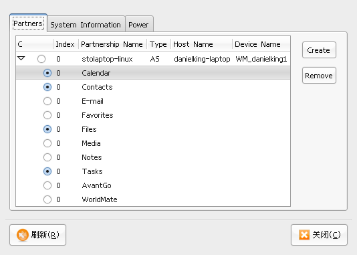Enable the Media sync radio button
Image resolution: width=357 pixels, height=255 pixels.
(47, 143)
